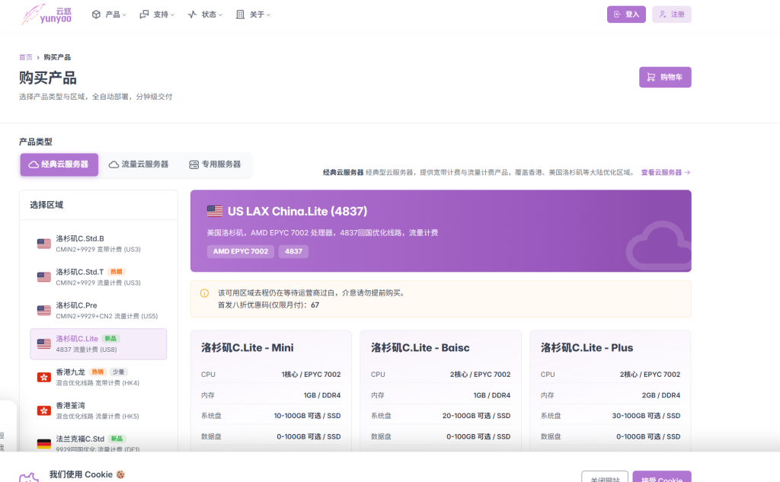Click the Hong Kong flag beside 香港九龙
780x482 pixels.
click(43, 377)
